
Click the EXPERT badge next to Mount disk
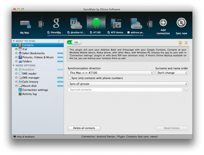tap(60, 86)
